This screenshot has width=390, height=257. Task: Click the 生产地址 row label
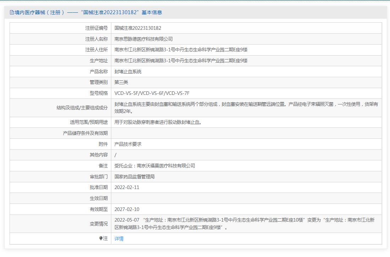pos(99,61)
